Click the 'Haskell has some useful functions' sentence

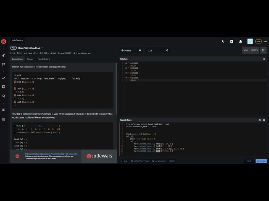tap(39, 67)
